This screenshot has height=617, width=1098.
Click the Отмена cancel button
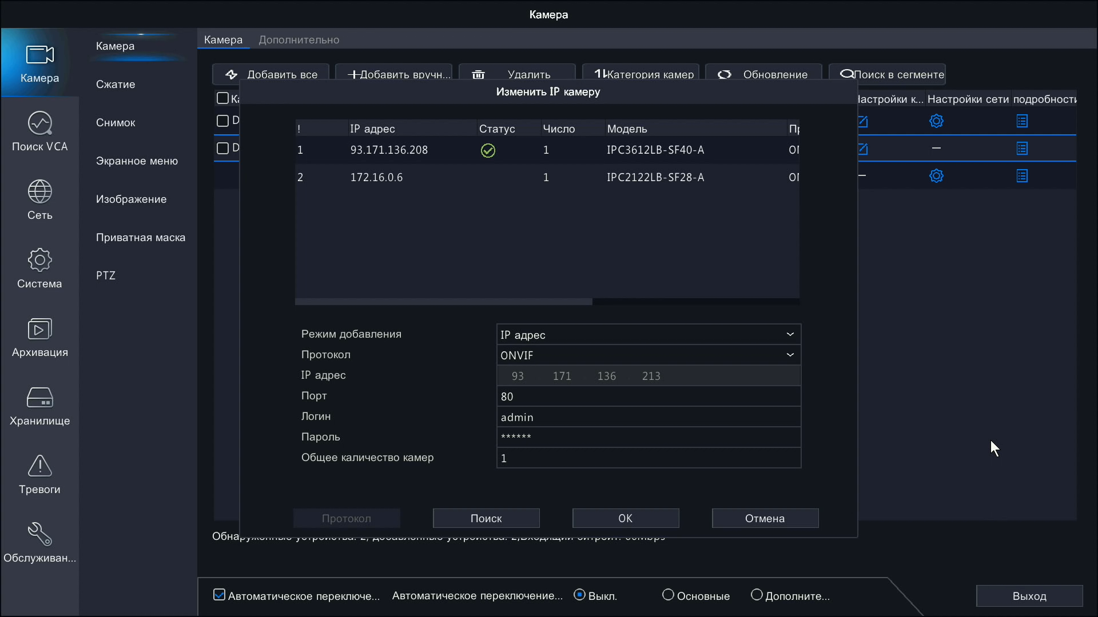pyautogui.click(x=765, y=518)
